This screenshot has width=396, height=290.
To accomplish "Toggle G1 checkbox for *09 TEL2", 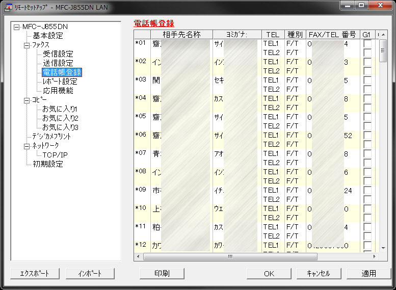I will [x=367, y=200].
